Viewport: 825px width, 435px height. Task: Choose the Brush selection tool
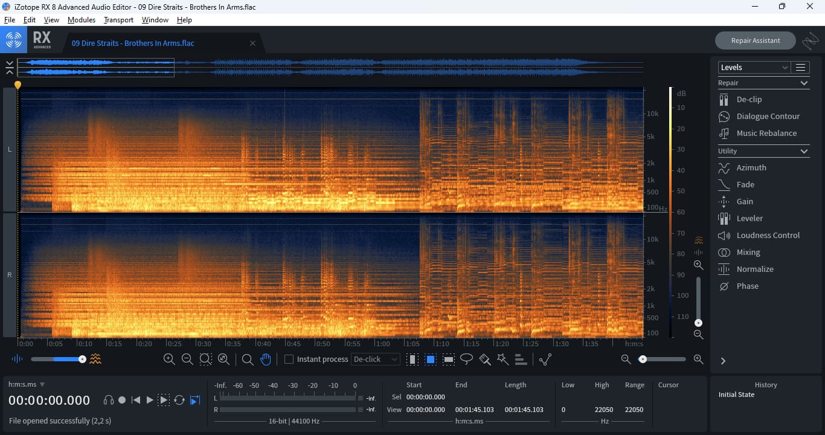pos(484,359)
